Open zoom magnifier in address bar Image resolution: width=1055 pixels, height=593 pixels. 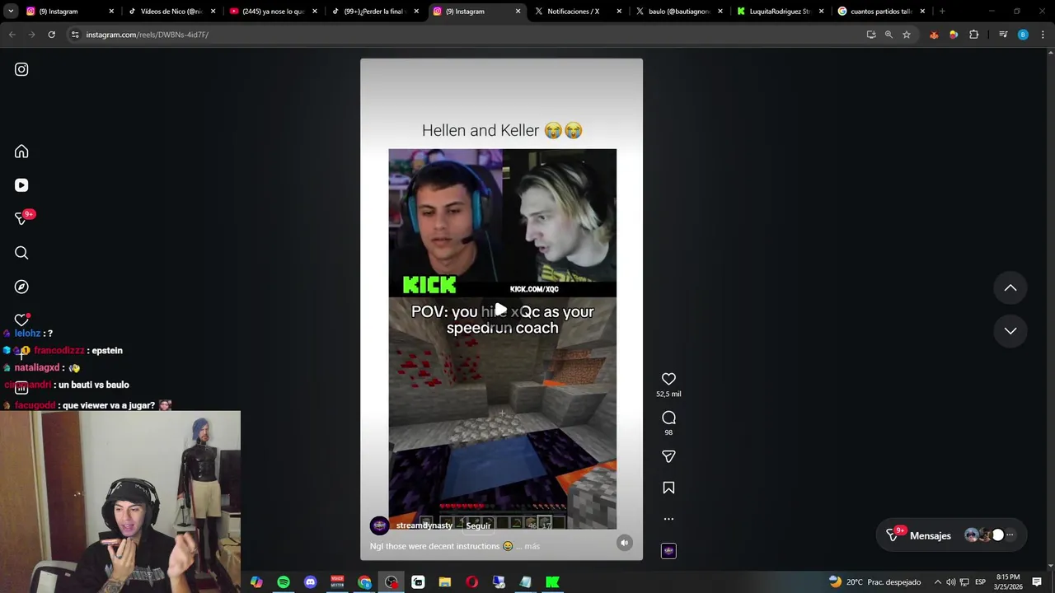889,35
